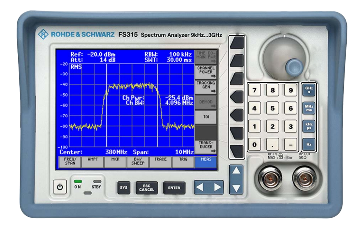Click the ENTER button
This screenshot has height=229, width=356.
tap(174, 188)
